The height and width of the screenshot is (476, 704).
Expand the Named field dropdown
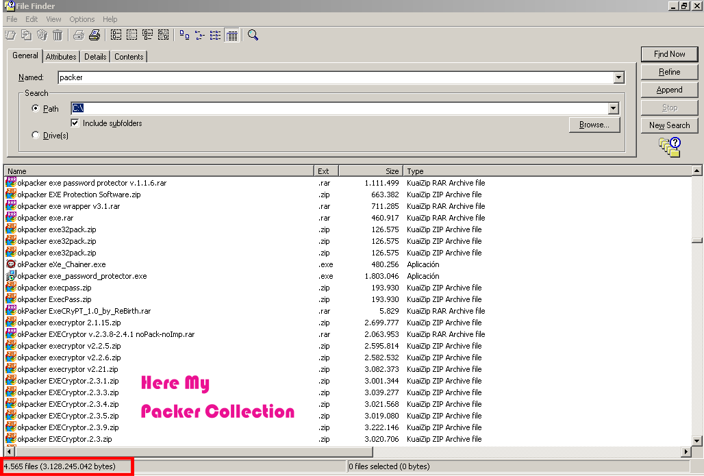coord(618,78)
